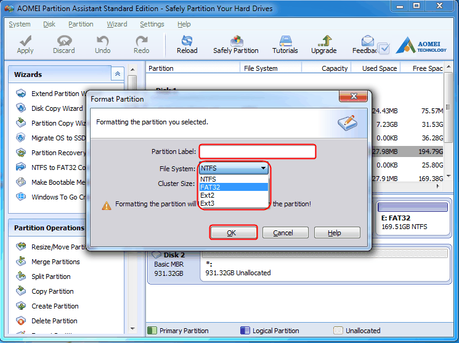Click the Logical Partition legend color
Screen dimensions: 459x343
pyautogui.click(x=245, y=331)
